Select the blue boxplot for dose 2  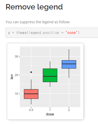pos(69,64)
